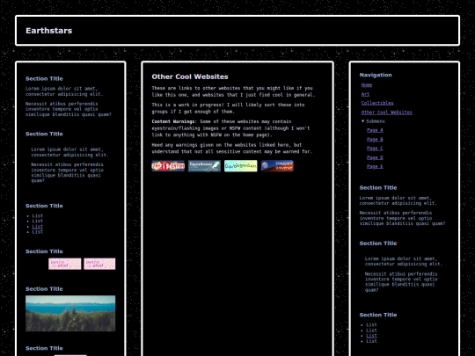Open Page A in the submenu

pos(375,130)
